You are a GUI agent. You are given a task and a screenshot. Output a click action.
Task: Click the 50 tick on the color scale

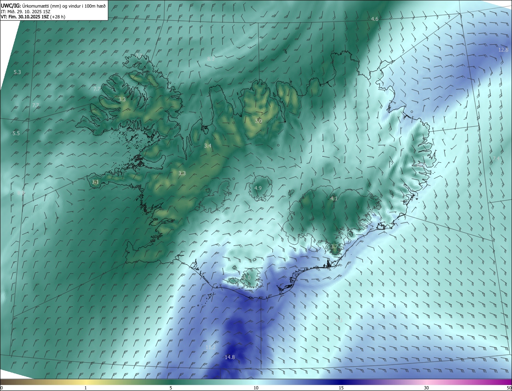pyautogui.click(x=509, y=388)
